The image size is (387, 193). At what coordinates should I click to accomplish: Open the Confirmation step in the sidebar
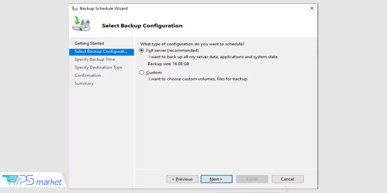coord(88,75)
